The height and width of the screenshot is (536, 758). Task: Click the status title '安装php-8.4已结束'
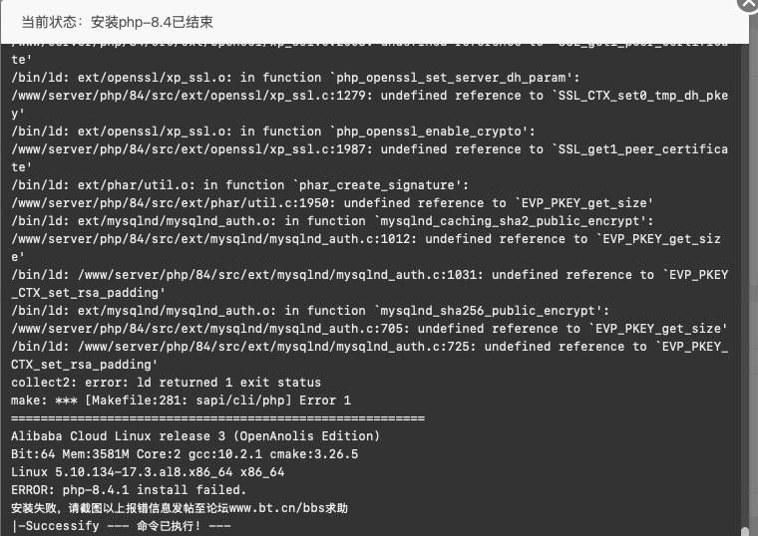152,22
